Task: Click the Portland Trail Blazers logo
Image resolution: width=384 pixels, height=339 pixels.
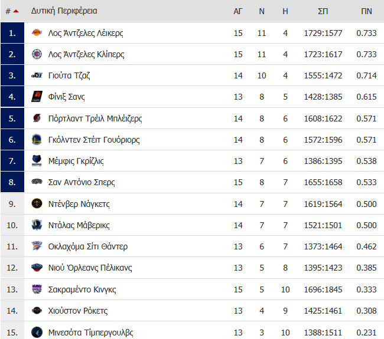Action: 37,119
